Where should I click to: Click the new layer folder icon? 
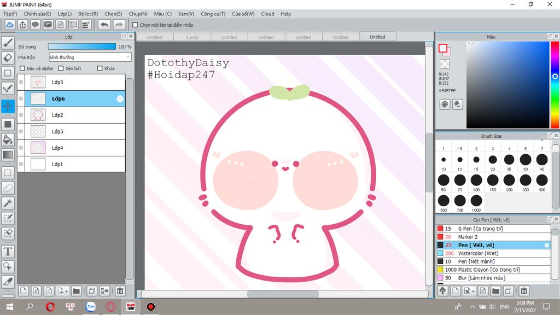[x=76, y=291]
